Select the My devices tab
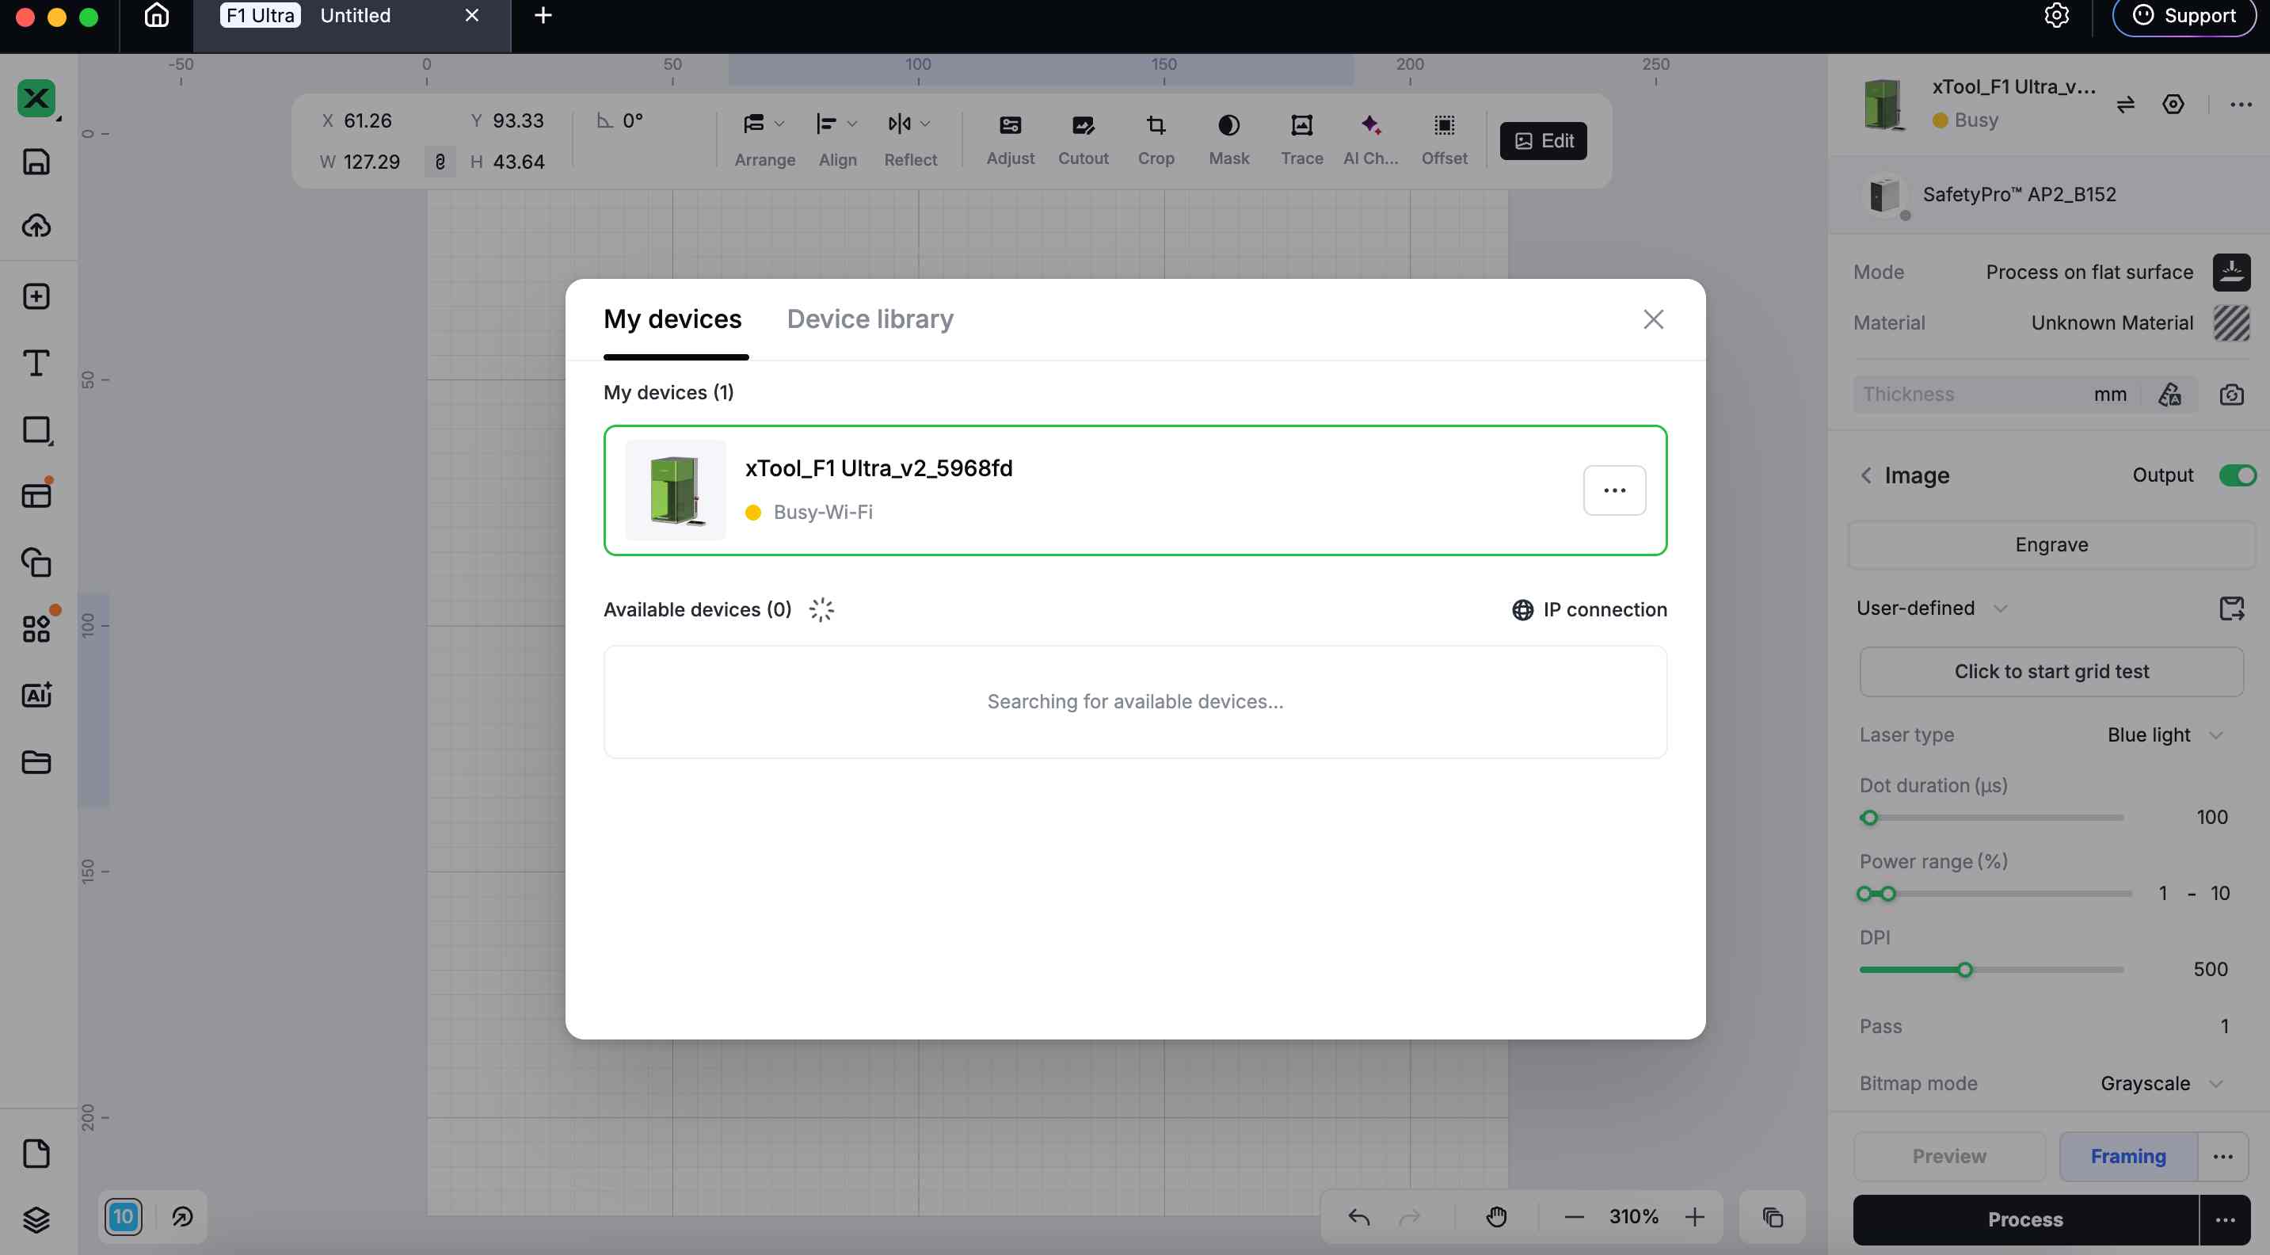 click(672, 319)
